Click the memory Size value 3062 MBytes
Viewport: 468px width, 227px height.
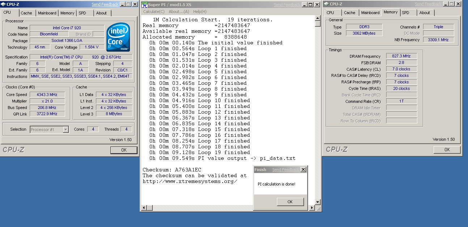point(364,33)
